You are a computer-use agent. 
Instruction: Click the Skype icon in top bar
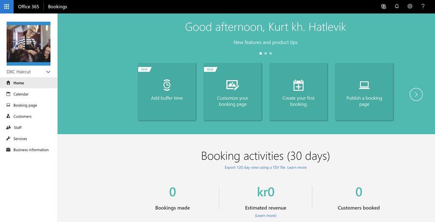click(383, 7)
